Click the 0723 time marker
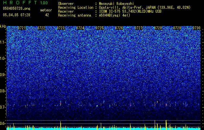Image resolution: width=204 pixels, height=130 pixels. pyautogui.click(x=61, y=28)
